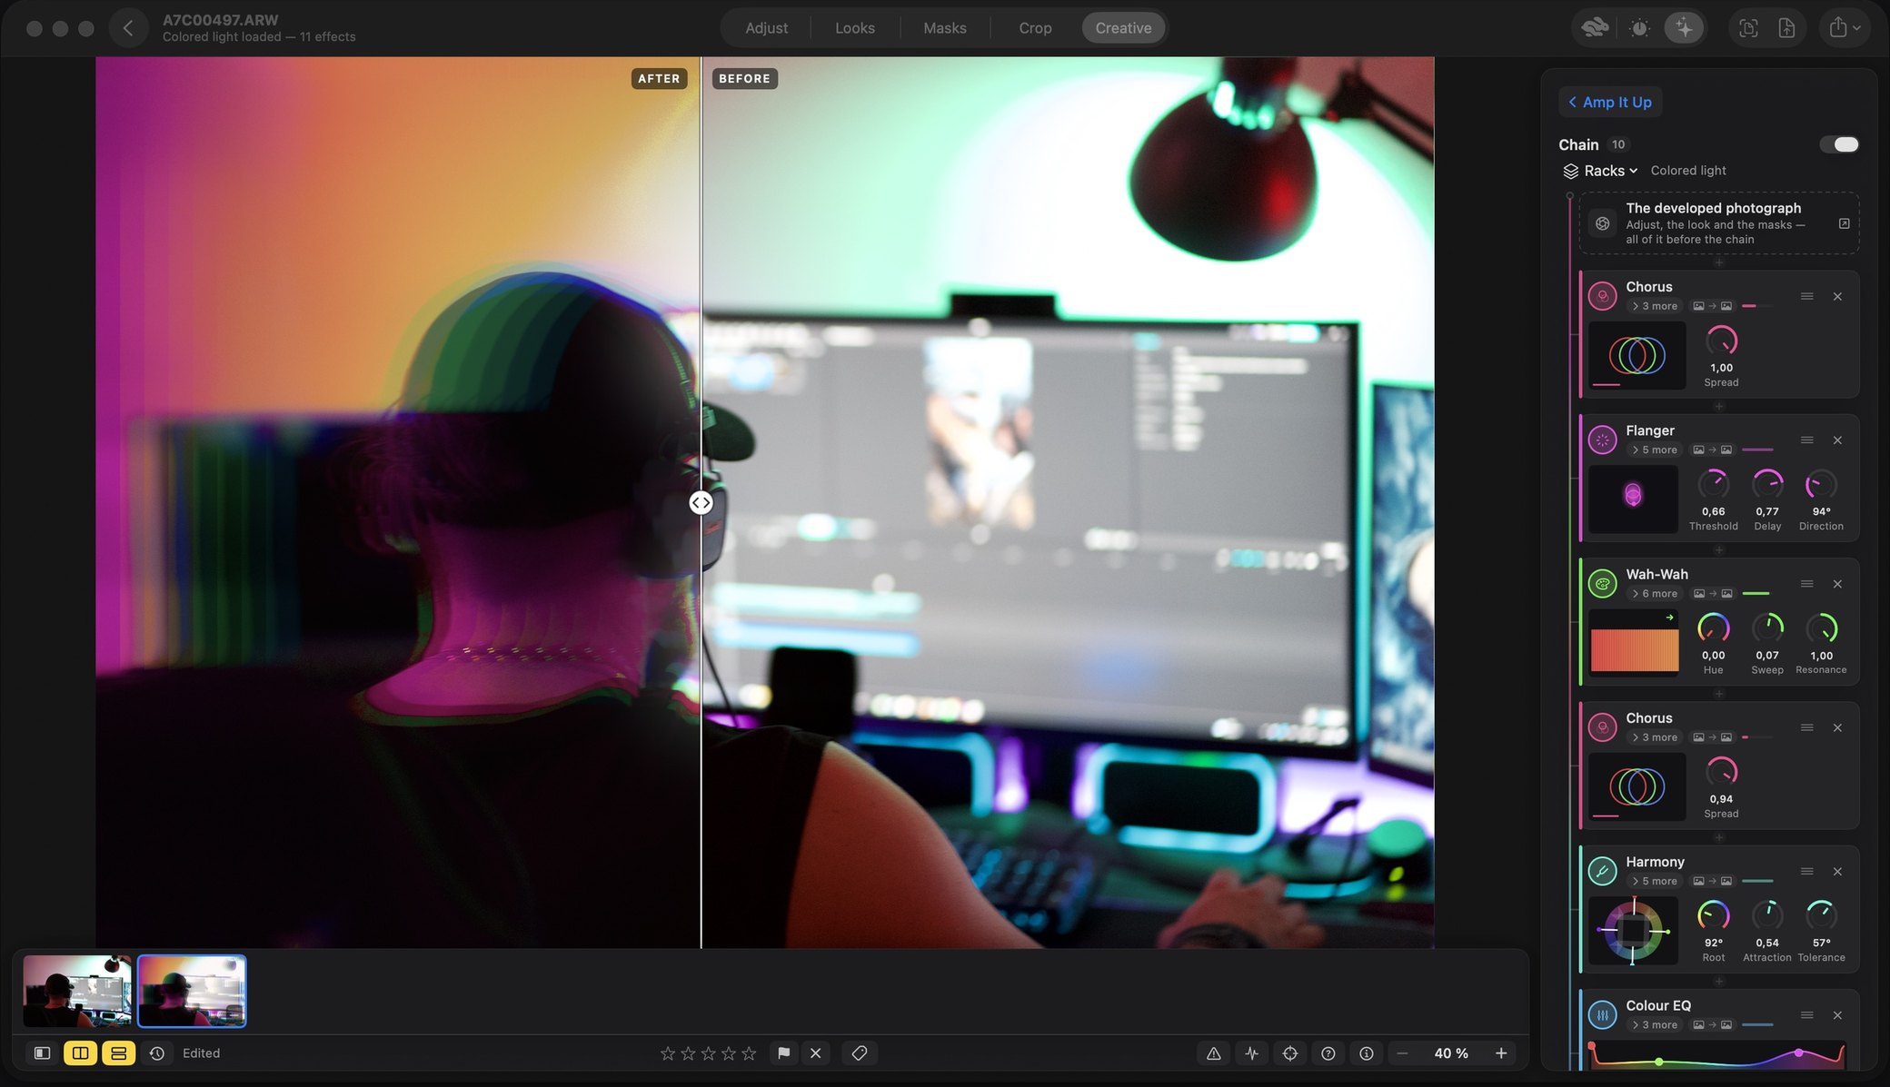
Task: Click the Flanger Threshold knob
Action: click(x=1714, y=485)
